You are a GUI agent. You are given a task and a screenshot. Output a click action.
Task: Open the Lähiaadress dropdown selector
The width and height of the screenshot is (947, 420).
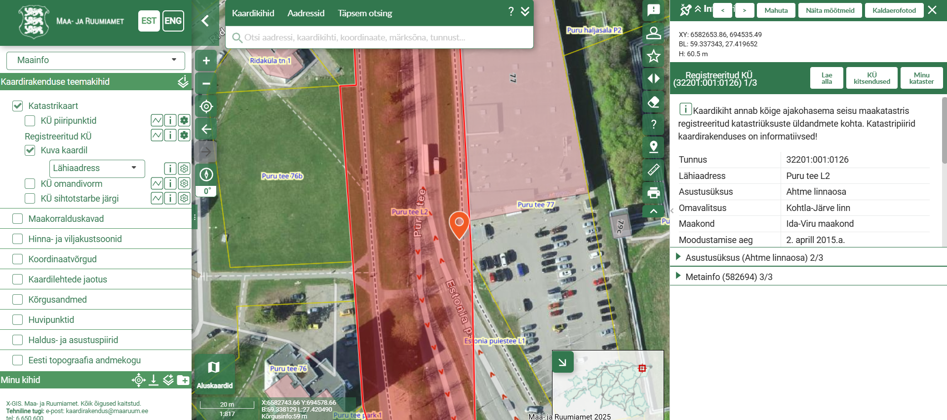click(97, 168)
